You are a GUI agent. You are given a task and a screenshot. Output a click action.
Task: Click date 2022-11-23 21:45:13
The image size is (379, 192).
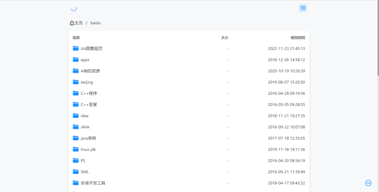286,48
